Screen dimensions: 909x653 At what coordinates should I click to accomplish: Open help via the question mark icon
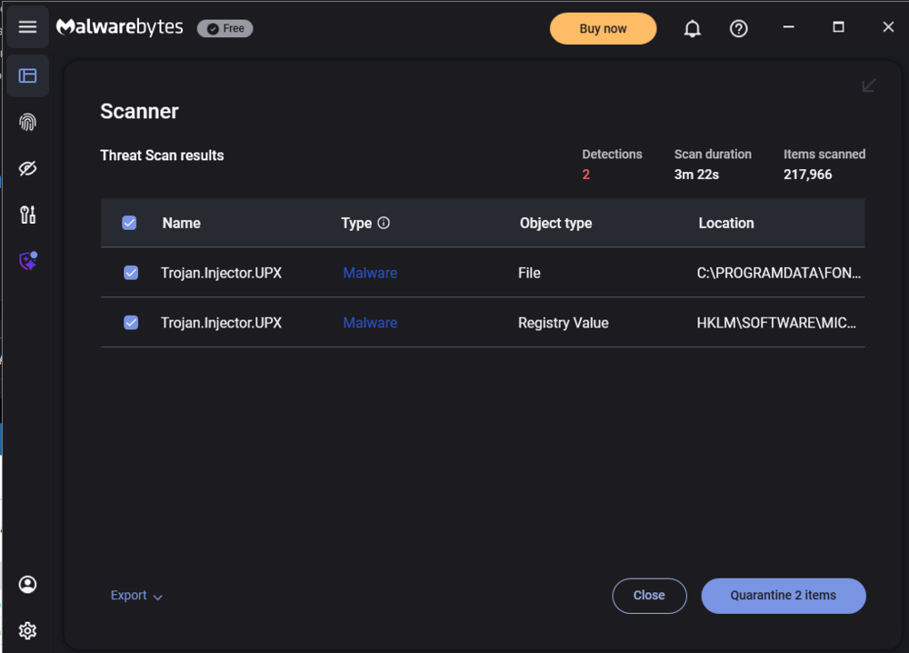(738, 28)
